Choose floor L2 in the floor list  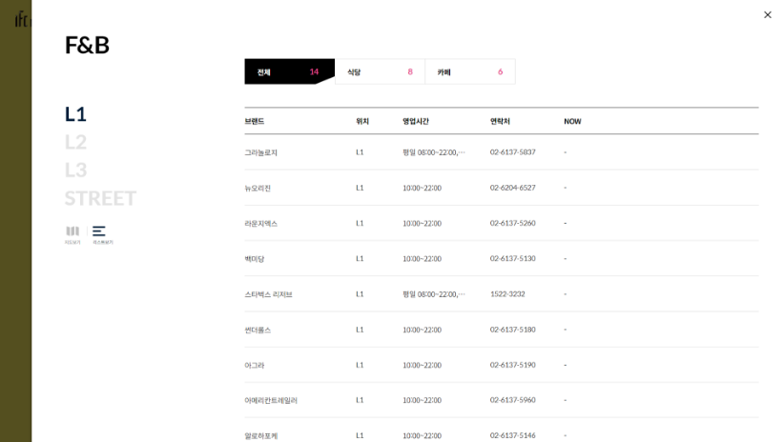tap(75, 142)
